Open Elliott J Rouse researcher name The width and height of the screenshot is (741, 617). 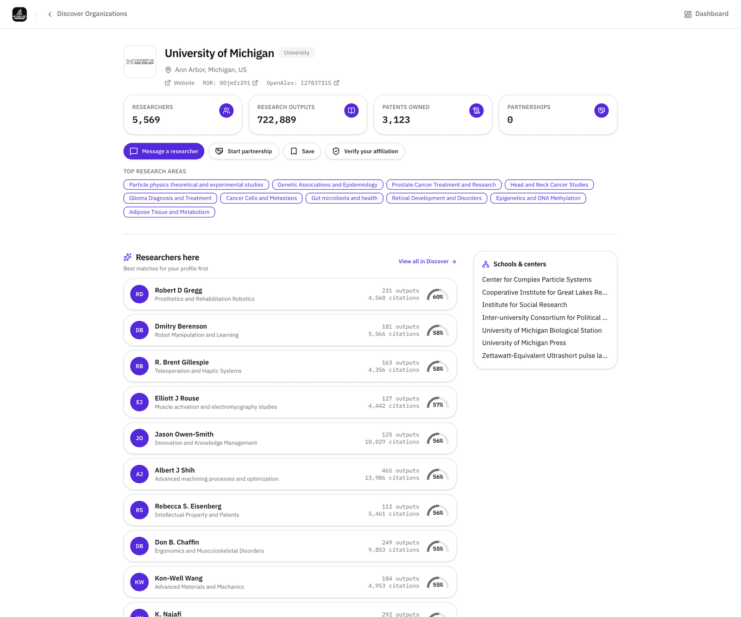click(177, 399)
